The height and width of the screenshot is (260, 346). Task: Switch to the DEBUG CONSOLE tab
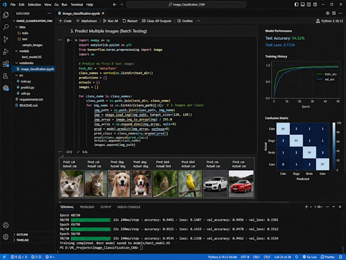[x=129, y=207]
